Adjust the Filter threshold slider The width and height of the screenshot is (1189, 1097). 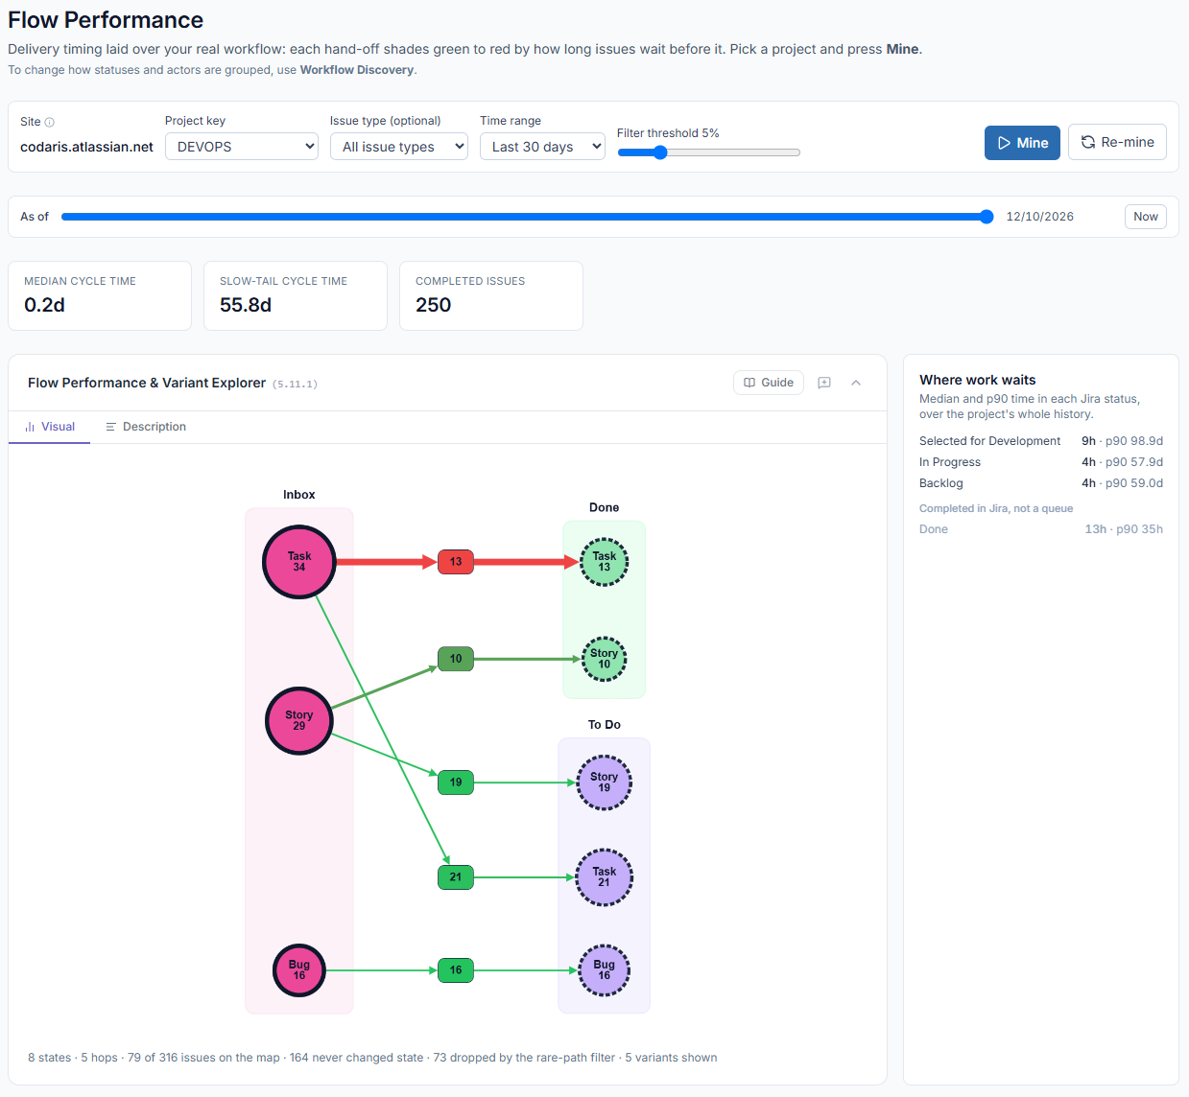click(708, 152)
